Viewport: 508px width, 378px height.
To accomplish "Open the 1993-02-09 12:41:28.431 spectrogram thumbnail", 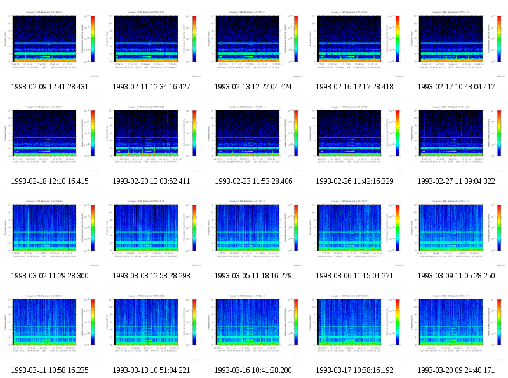I will [x=50, y=44].
